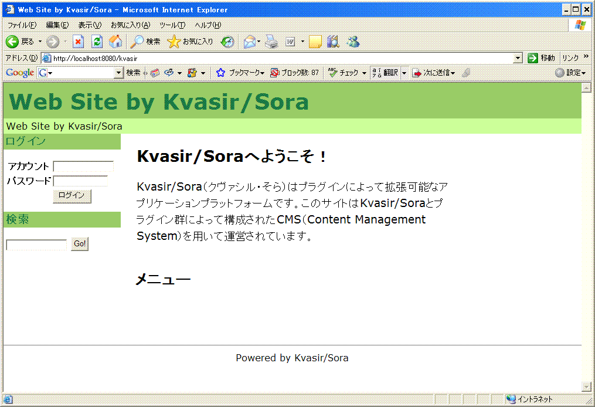
Task: Click the メニュー heading
Action: 163,279
